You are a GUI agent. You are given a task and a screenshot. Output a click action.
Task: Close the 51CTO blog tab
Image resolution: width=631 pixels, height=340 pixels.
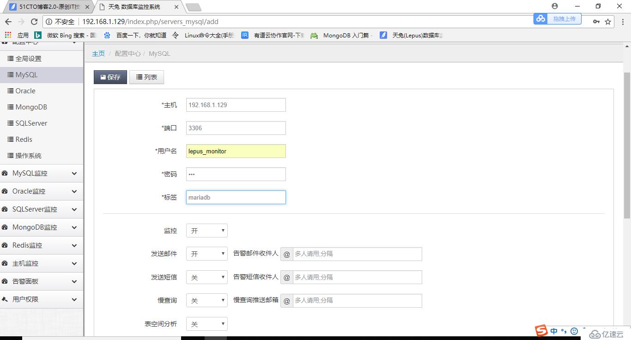87,7
